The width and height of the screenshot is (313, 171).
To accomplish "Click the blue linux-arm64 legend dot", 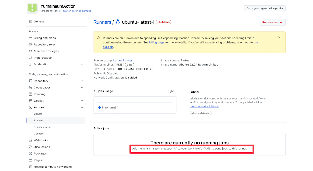I will [x=99, y=108].
